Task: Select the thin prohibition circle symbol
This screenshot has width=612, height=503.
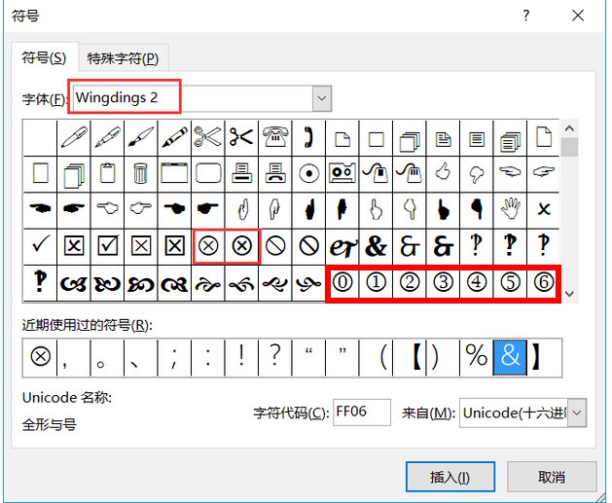Action: pyautogui.click(x=274, y=246)
